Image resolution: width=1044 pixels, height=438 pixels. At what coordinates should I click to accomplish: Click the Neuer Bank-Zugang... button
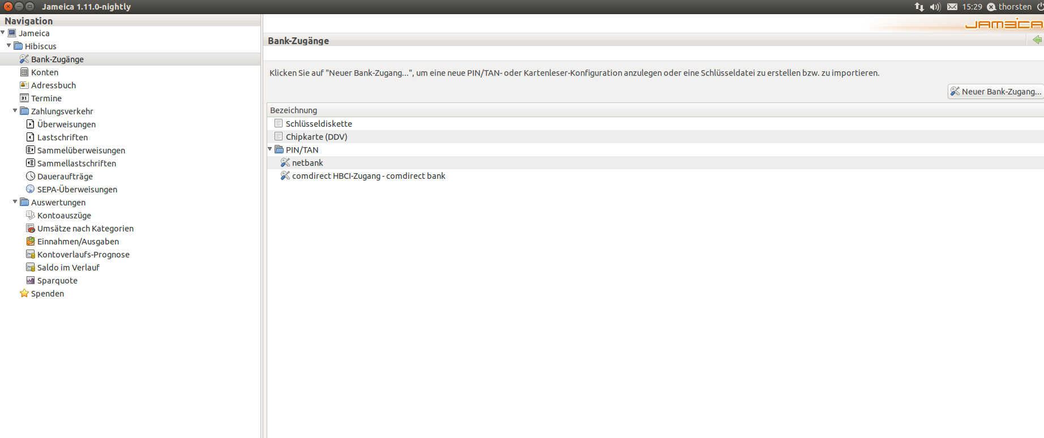click(x=996, y=91)
